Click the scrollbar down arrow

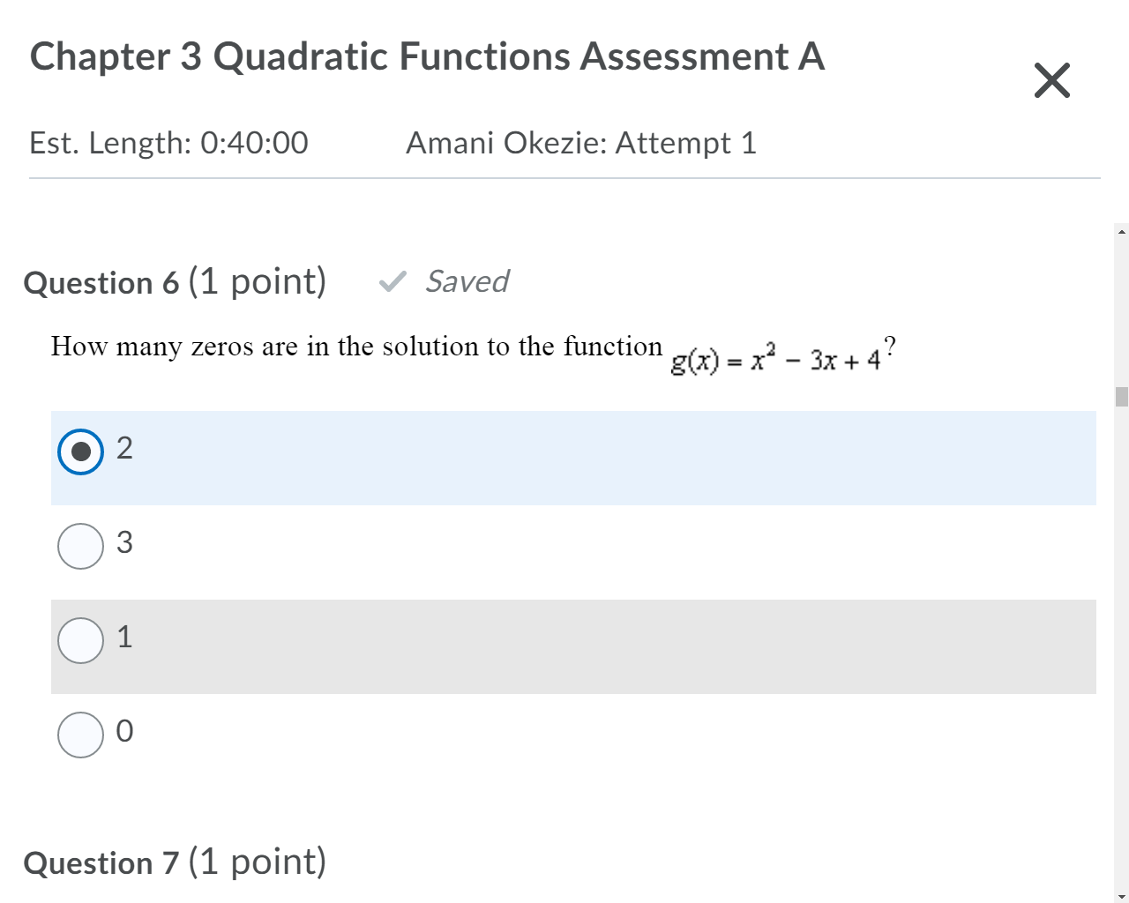(1120, 894)
